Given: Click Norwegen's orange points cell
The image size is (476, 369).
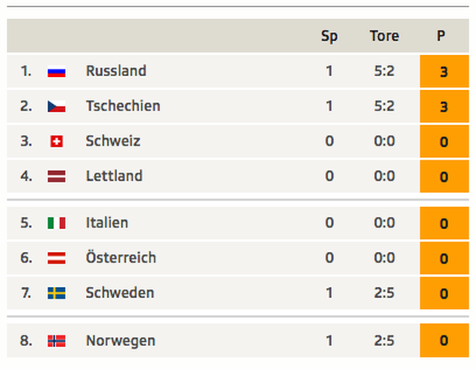Looking at the screenshot, I should (x=444, y=340).
